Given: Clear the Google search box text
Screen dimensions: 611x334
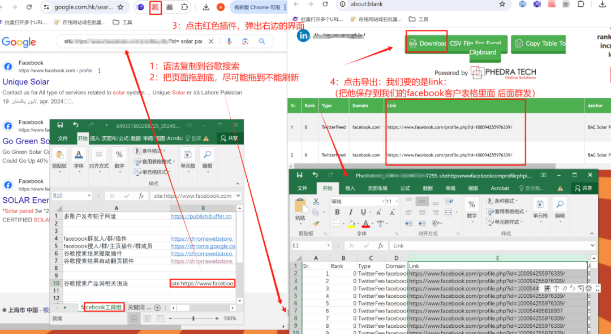Looking at the screenshot, I should pyautogui.click(x=211, y=41).
